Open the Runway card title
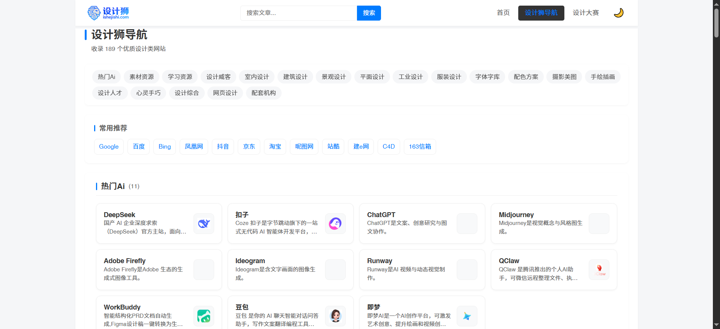Screen dimensions: 720x329 pyautogui.click(x=379, y=261)
